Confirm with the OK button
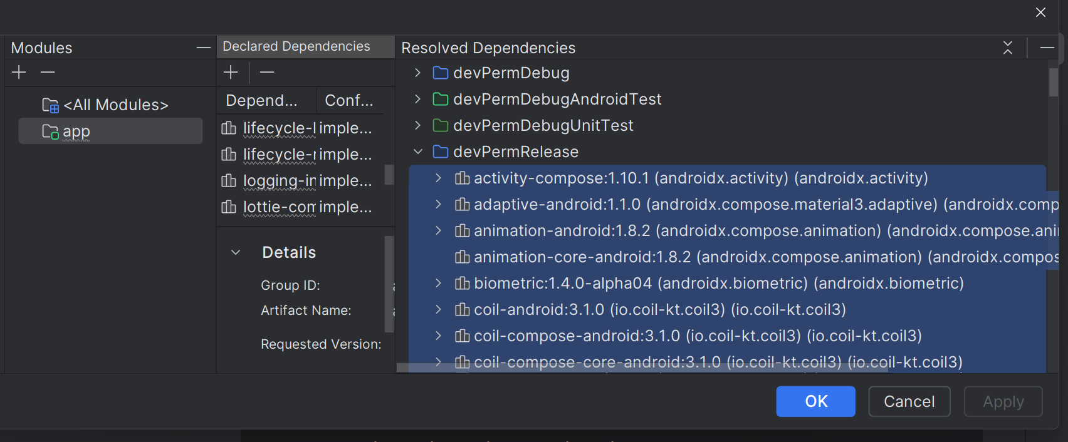This screenshot has width=1068, height=442. [x=815, y=401]
